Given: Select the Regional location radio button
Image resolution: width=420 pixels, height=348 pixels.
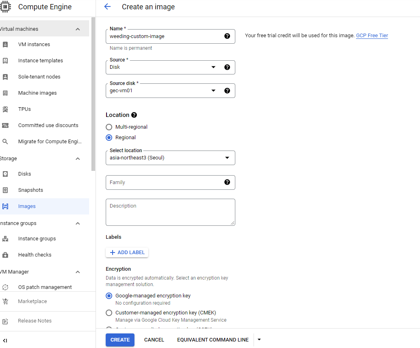Looking at the screenshot, I should (x=109, y=138).
